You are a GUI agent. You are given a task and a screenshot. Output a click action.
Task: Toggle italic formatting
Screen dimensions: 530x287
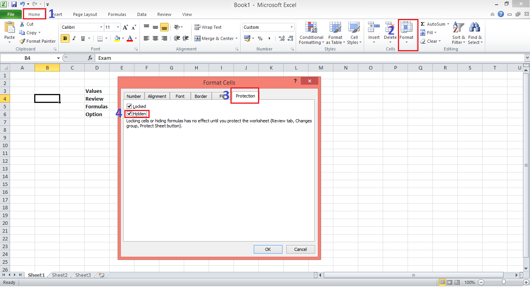pos(73,38)
